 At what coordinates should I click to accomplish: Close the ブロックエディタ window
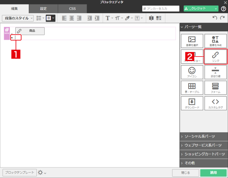225,3
